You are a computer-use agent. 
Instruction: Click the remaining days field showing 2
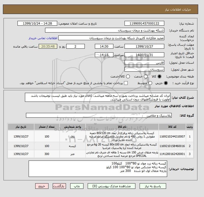point(76,46)
